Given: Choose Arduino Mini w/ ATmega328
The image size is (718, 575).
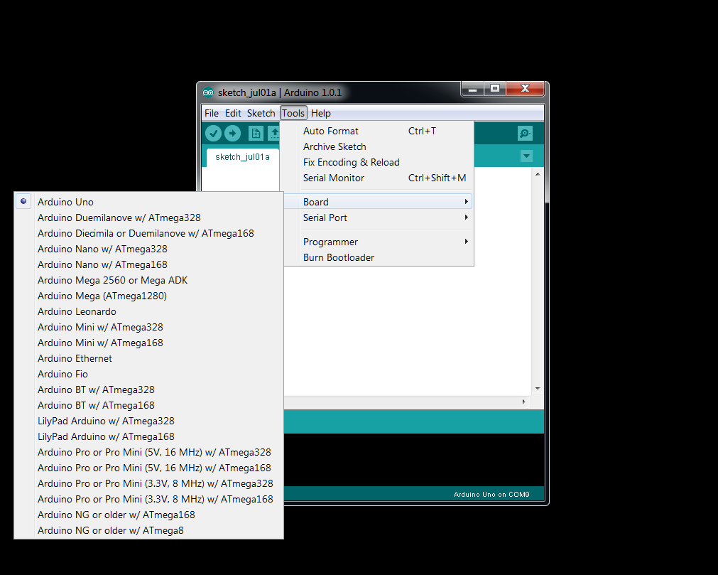Looking at the screenshot, I should pos(149,327).
